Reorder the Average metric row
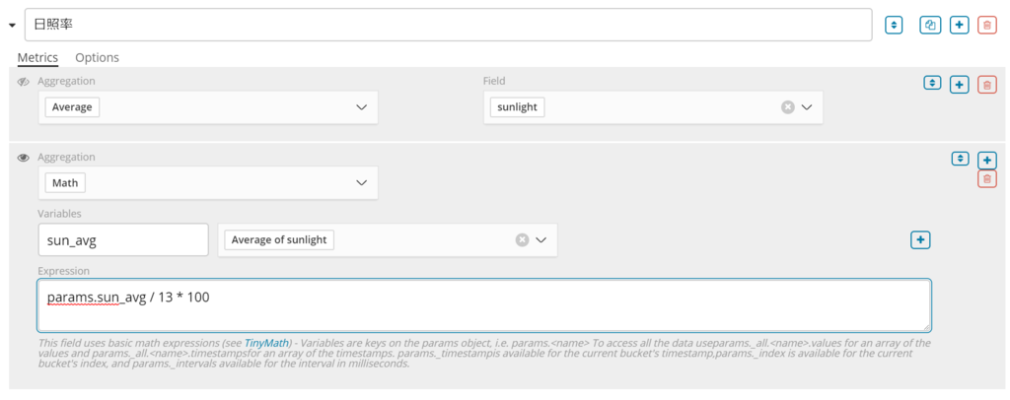 [933, 83]
